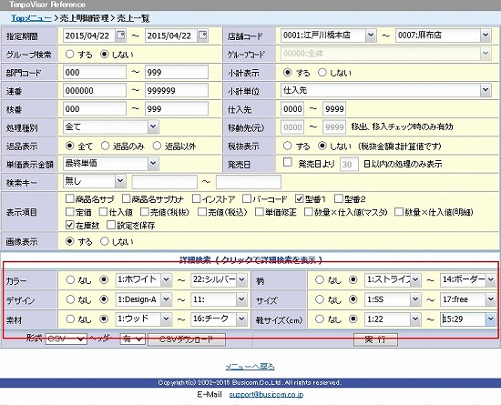This screenshot has width=501, height=405.
Task: Focus the 連番 end field 999999
Action: point(177,90)
